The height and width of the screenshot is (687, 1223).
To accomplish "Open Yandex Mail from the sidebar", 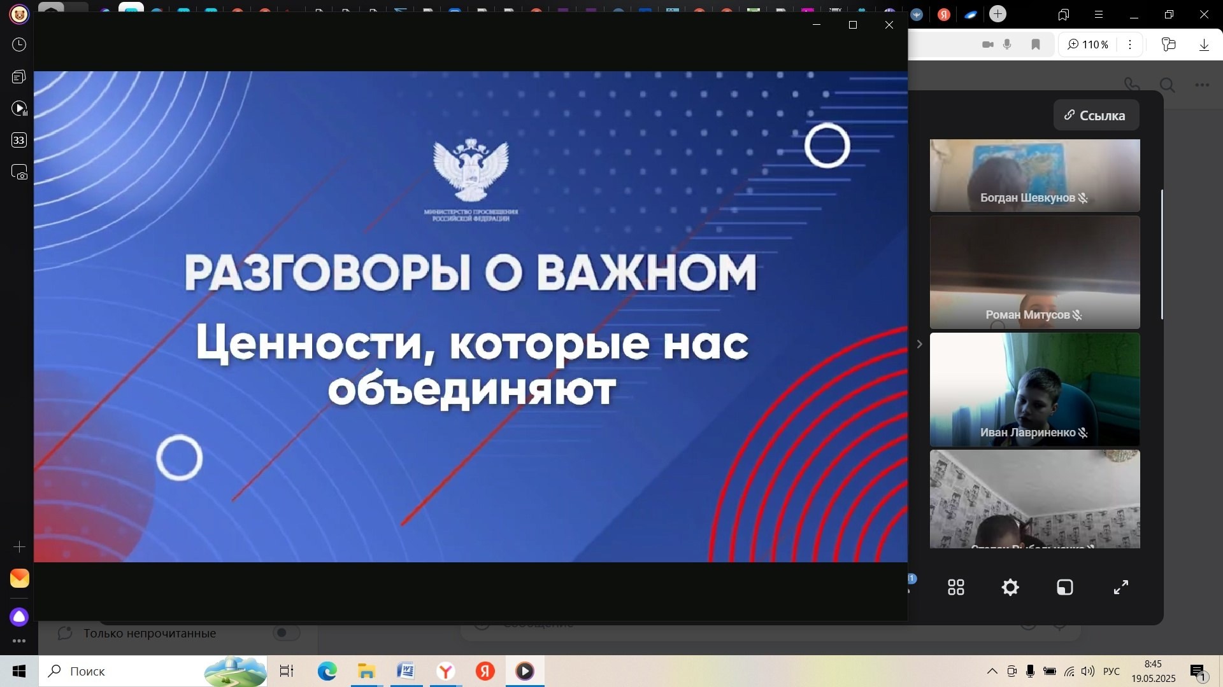I will pos(19,578).
